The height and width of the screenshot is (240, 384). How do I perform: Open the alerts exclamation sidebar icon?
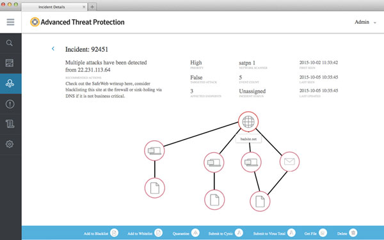10,104
